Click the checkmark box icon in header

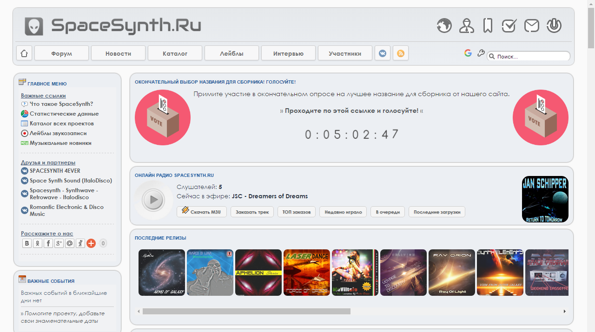(x=509, y=26)
